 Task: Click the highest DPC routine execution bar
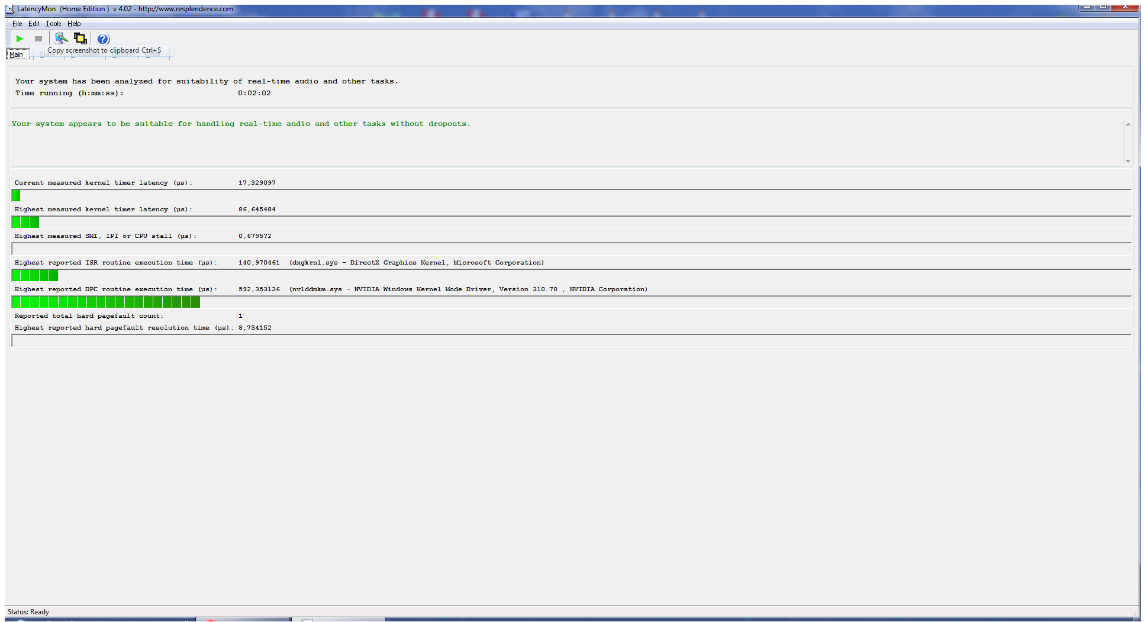click(x=571, y=302)
